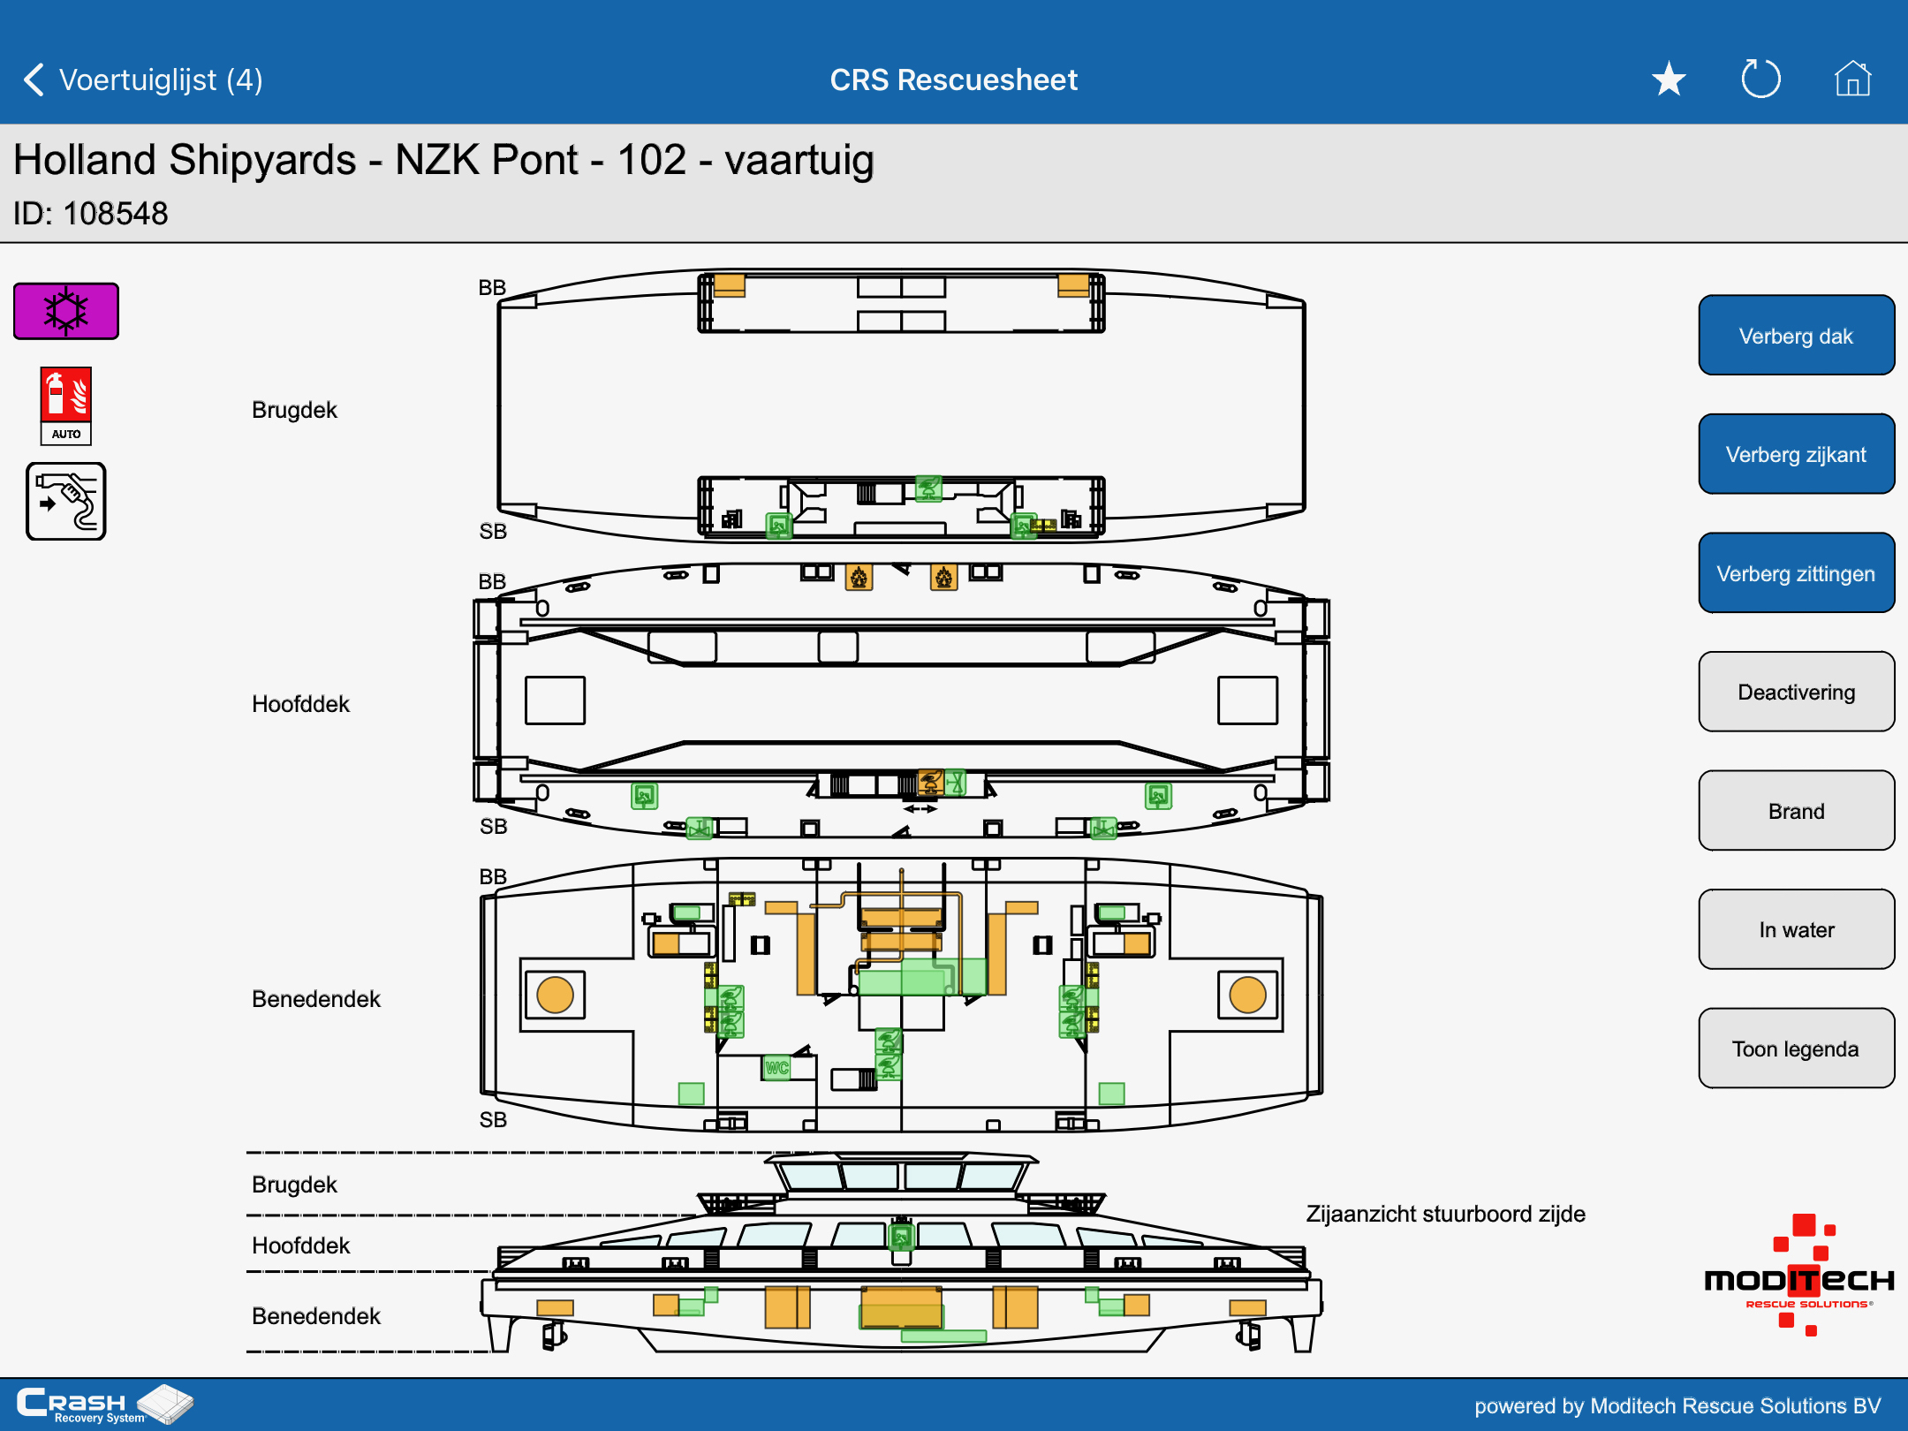Select the In water button
1908x1431 pixels.
tap(1796, 929)
